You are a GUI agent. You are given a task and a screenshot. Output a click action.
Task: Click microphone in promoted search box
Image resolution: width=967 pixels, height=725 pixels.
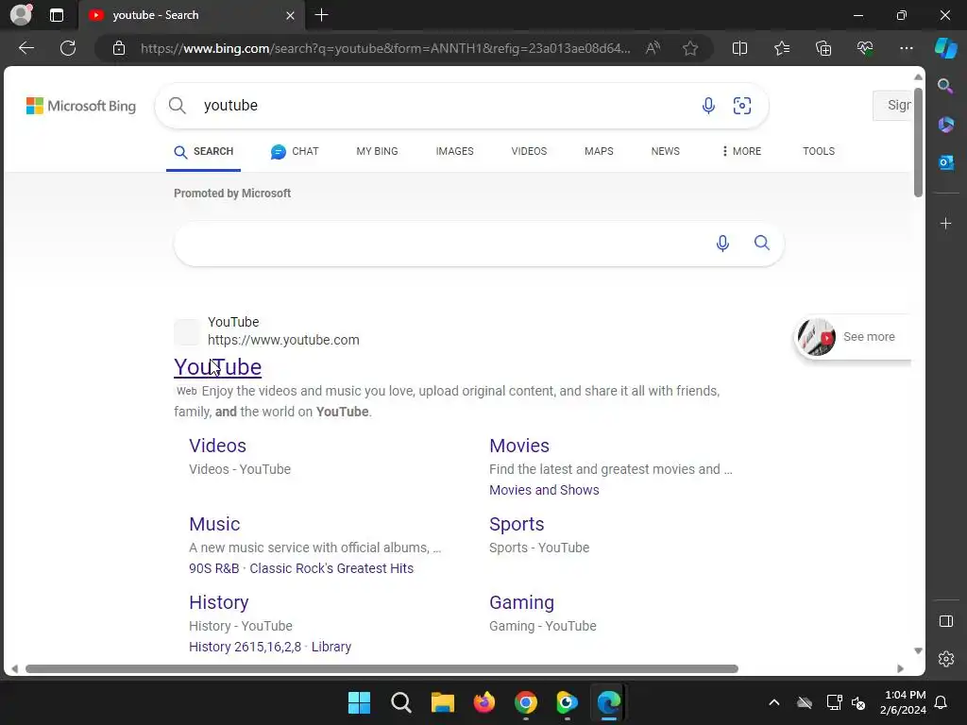pos(722,244)
